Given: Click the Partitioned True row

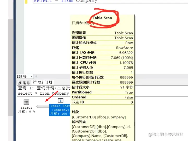Looking at the screenshot, I should coord(102,92).
